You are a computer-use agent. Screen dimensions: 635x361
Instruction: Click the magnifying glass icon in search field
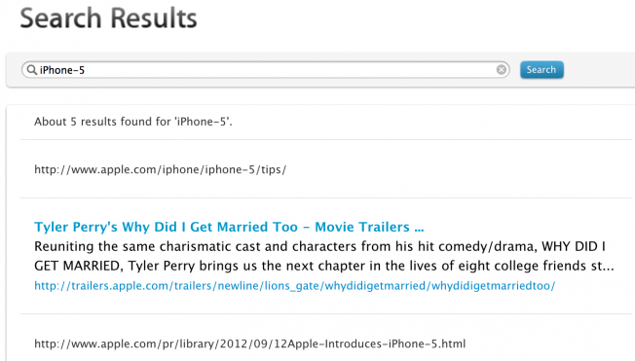(31, 70)
